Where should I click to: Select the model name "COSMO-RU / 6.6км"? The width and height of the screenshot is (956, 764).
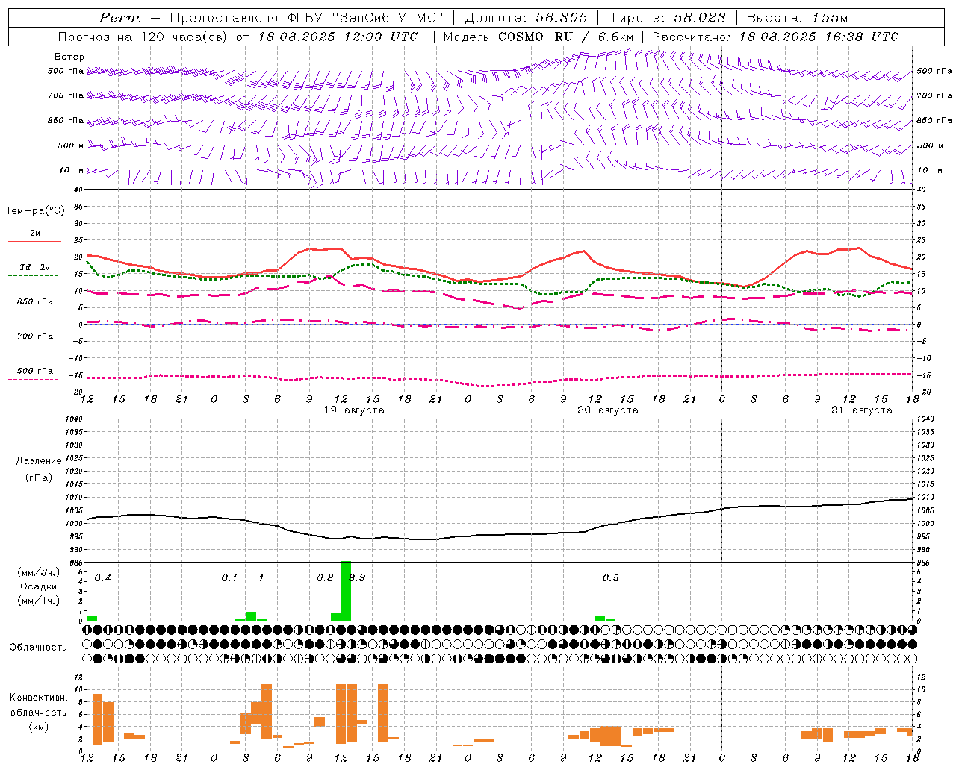coord(565,37)
